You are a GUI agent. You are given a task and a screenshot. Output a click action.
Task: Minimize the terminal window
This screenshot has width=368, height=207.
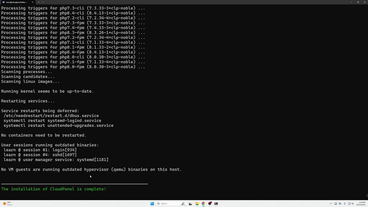(x=351, y=2)
